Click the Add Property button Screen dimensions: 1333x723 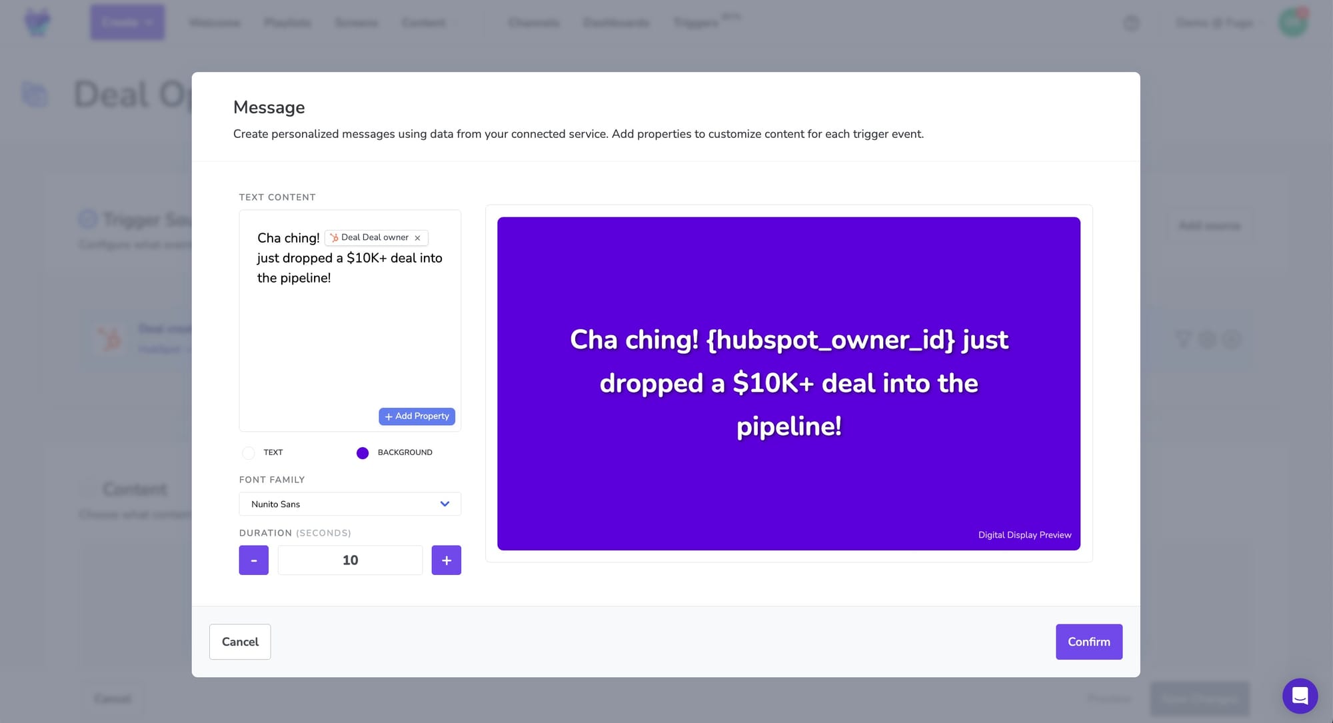(x=417, y=416)
